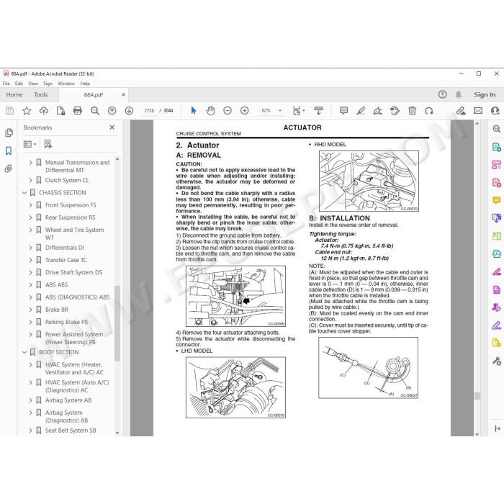The width and height of the screenshot is (504, 504).
Task: Upload the file with the cloud upload icon
Action: [44, 111]
